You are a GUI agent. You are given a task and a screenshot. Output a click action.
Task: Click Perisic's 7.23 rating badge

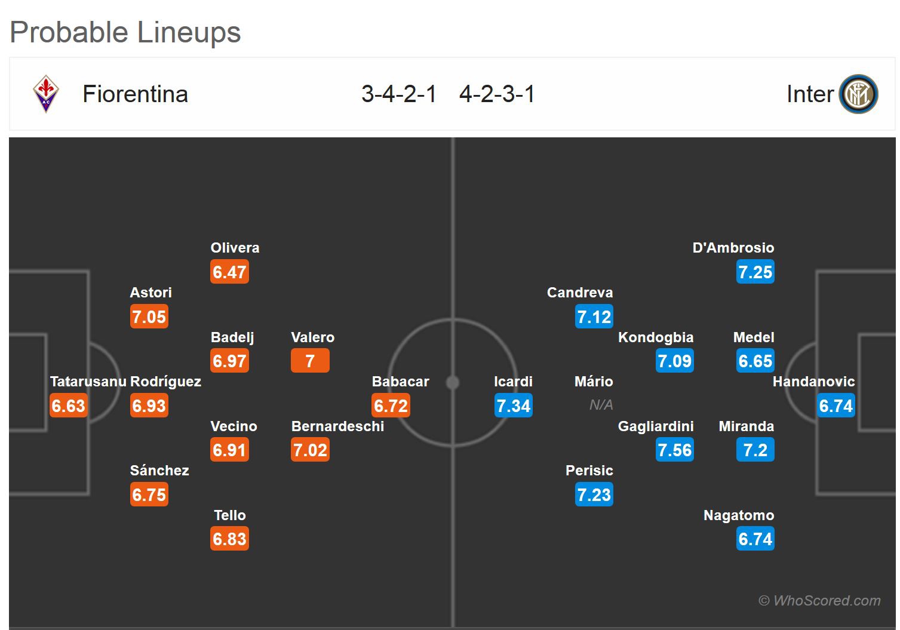(x=594, y=495)
